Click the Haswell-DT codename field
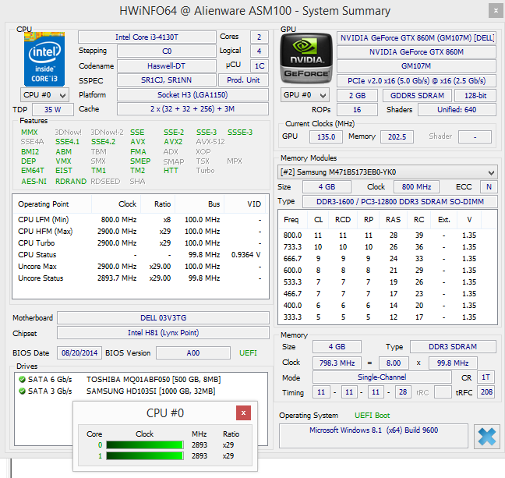505x478 pixels. click(166, 66)
